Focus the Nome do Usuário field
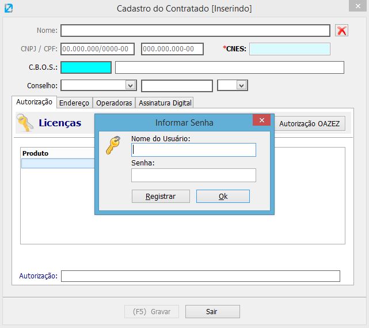The image size is (369, 328). (193, 150)
